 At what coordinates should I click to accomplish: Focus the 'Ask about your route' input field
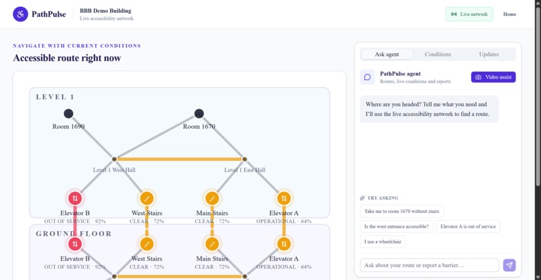[429, 265]
